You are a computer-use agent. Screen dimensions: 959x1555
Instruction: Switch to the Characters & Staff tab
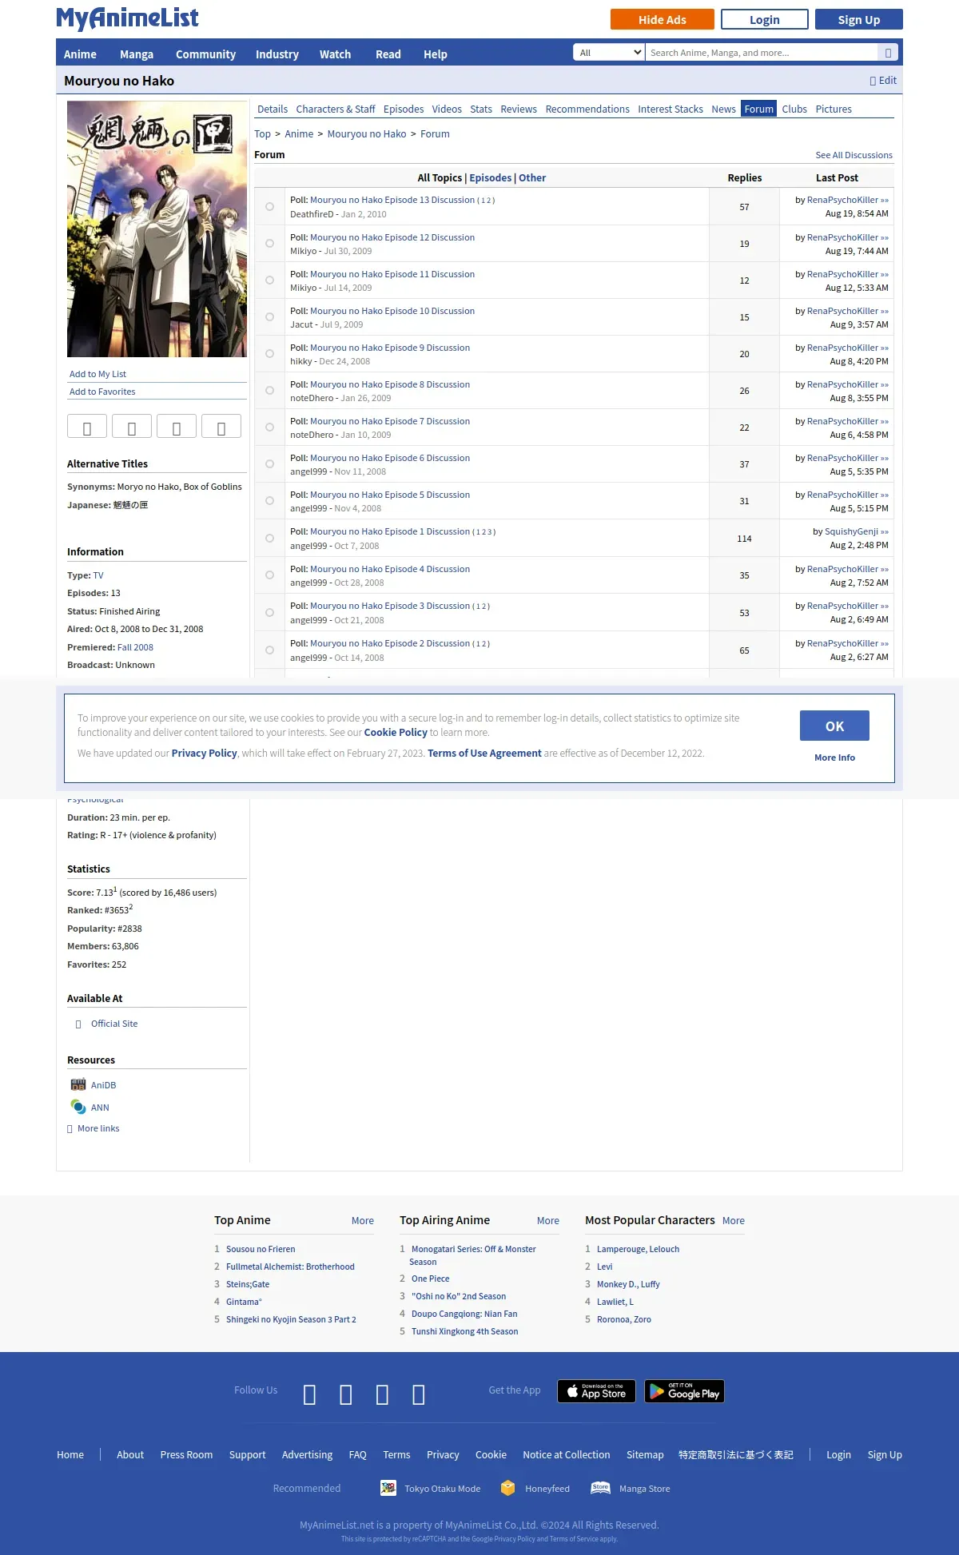(336, 109)
